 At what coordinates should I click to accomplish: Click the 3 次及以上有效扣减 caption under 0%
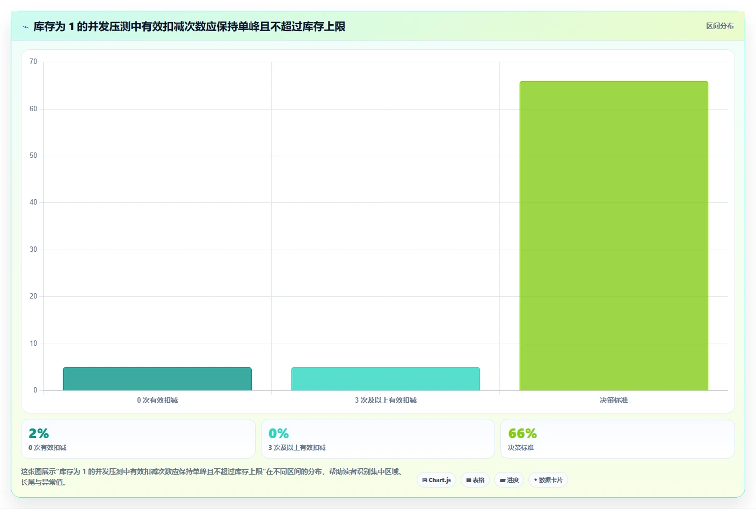coord(297,448)
